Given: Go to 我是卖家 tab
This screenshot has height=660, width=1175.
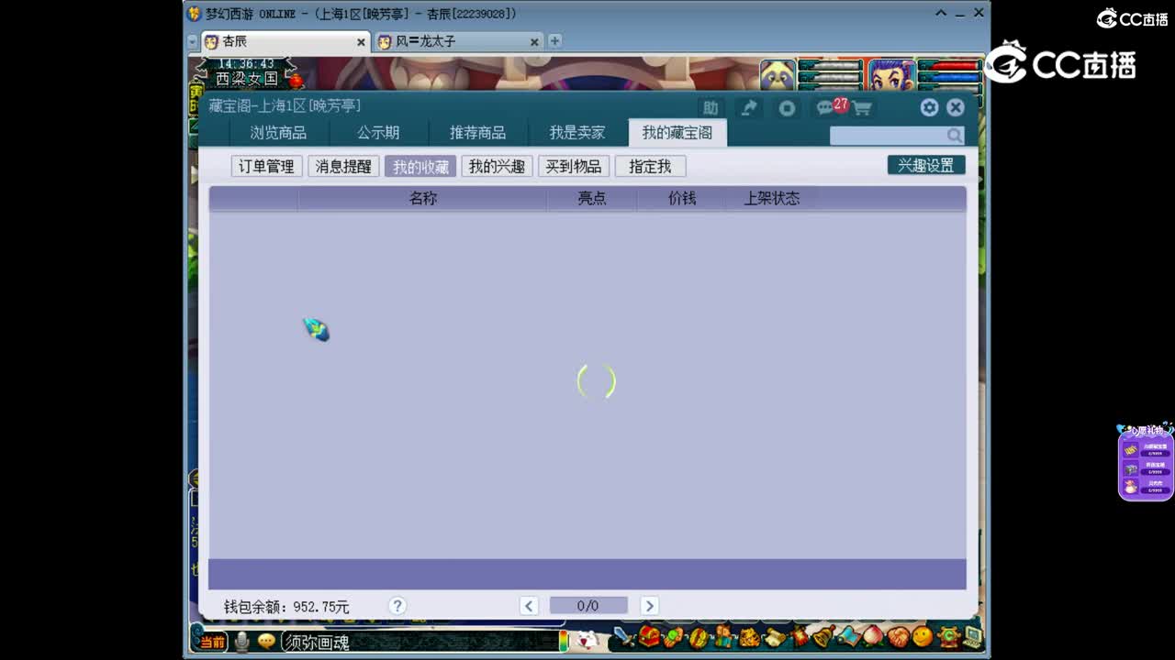Looking at the screenshot, I should (576, 133).
